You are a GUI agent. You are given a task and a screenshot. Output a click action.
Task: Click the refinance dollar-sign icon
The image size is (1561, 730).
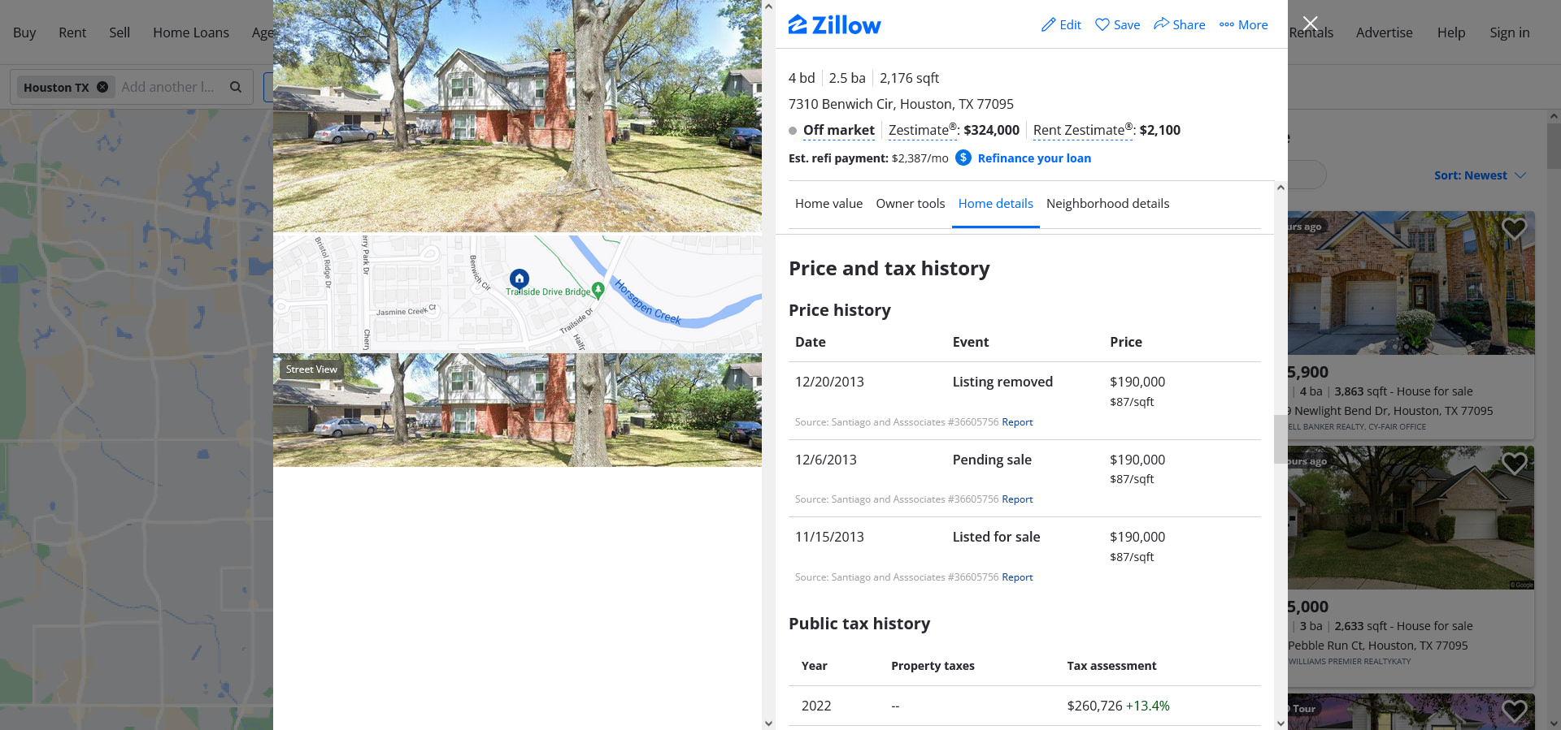963,158
